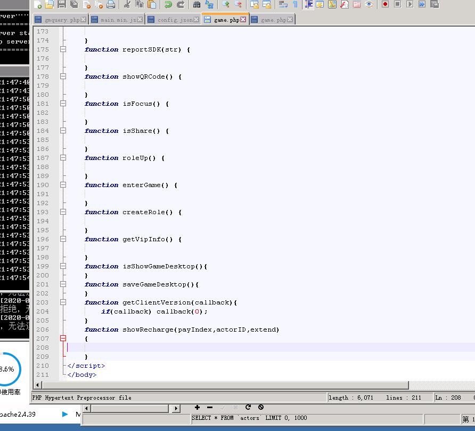The image size is (475, 431).
Task: Click the Paste clipboard icon
Action: pos(152,4)
